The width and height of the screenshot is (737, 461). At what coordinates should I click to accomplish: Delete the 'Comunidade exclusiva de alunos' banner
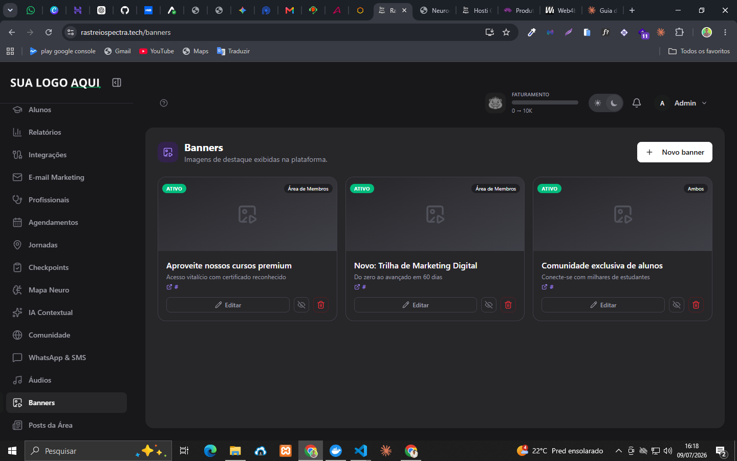tap(696, 305)
